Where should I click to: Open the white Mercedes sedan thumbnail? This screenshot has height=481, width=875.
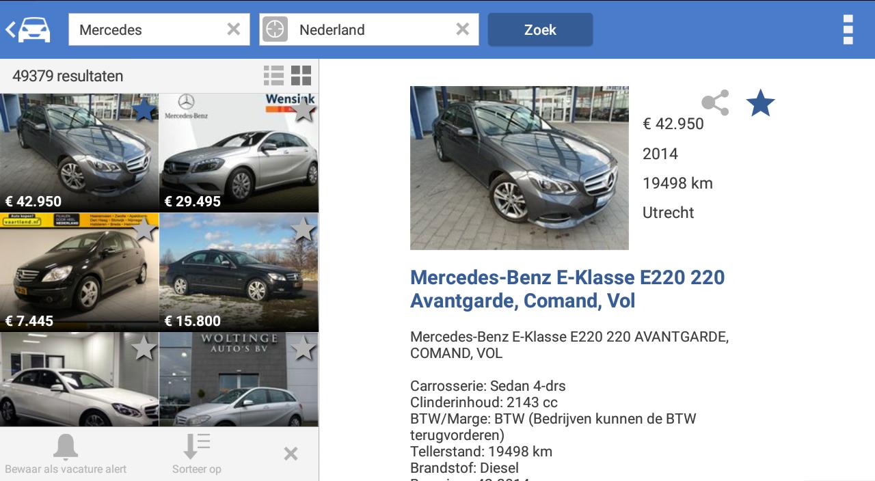79,379
